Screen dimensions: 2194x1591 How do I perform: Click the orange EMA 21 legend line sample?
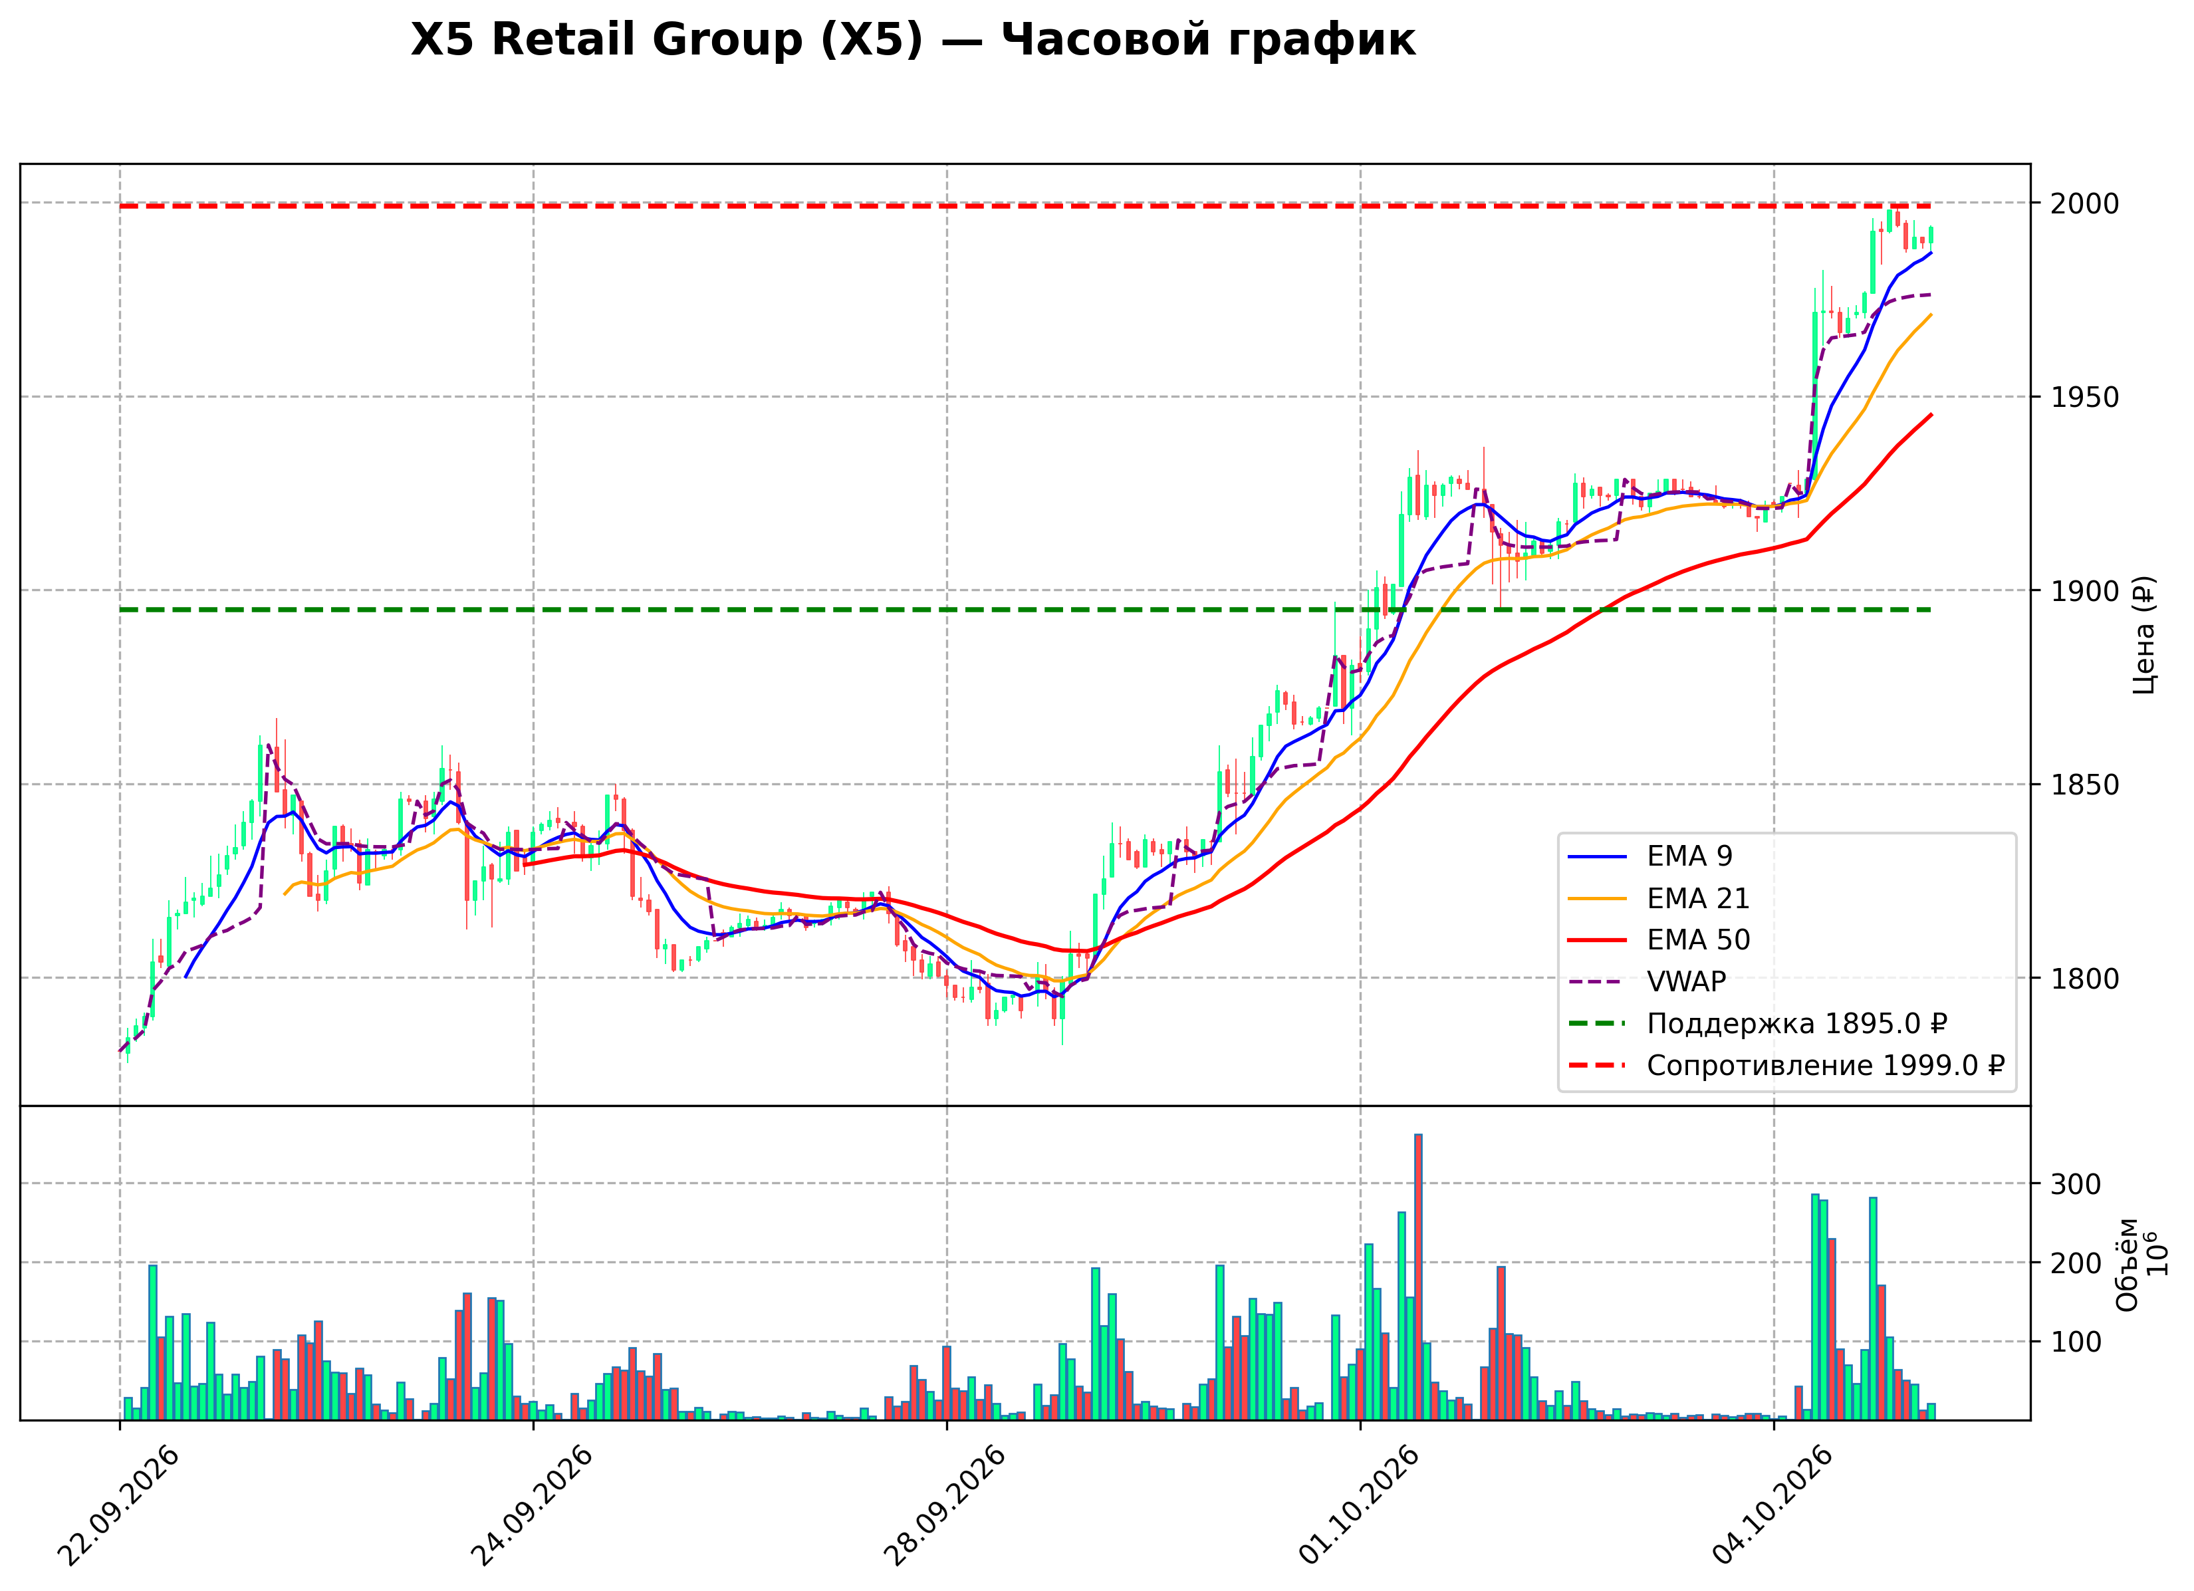(x=1597, y=898)
